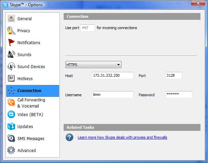Click the blue help question mark icon
The image size is (208, 163).
click(x=69, y=137)
